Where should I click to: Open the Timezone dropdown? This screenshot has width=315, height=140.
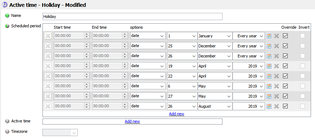60,132
